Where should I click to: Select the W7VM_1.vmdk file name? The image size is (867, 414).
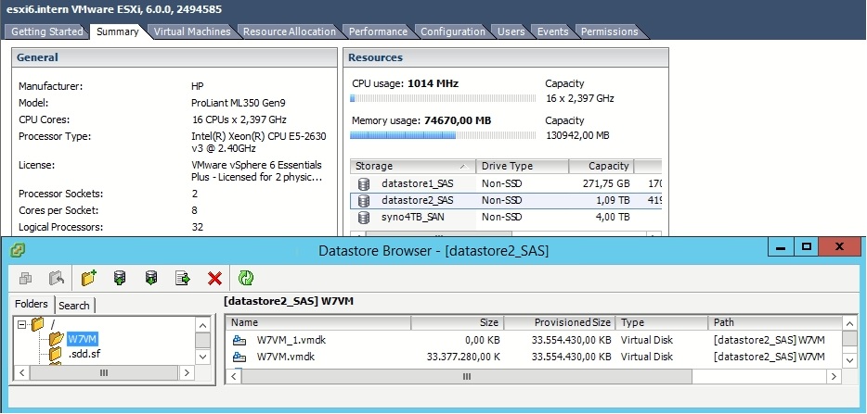[291, 340]
